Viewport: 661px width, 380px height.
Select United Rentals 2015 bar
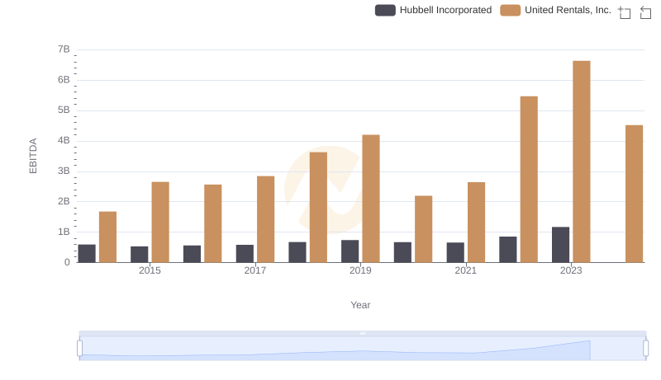pyautogui.click(x=160, y=223)
